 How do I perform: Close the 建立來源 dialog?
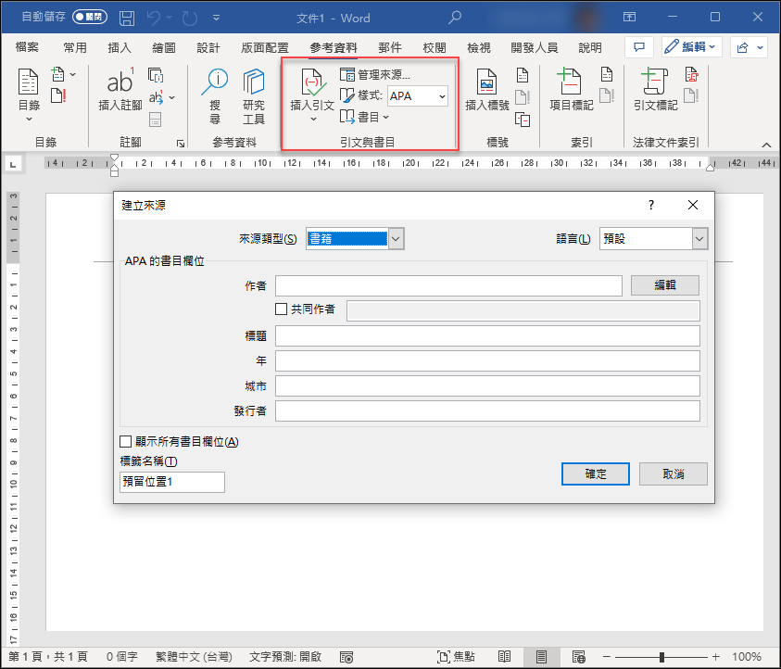(692, 205)
